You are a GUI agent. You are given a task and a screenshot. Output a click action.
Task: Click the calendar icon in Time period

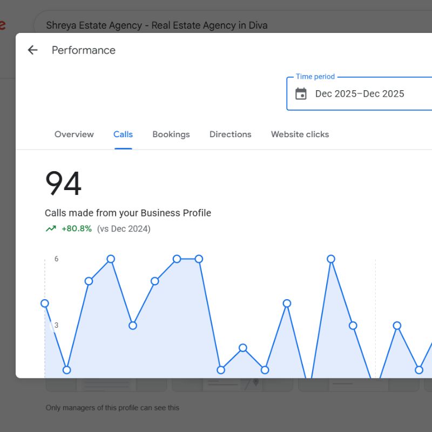(x=301, y=94)
